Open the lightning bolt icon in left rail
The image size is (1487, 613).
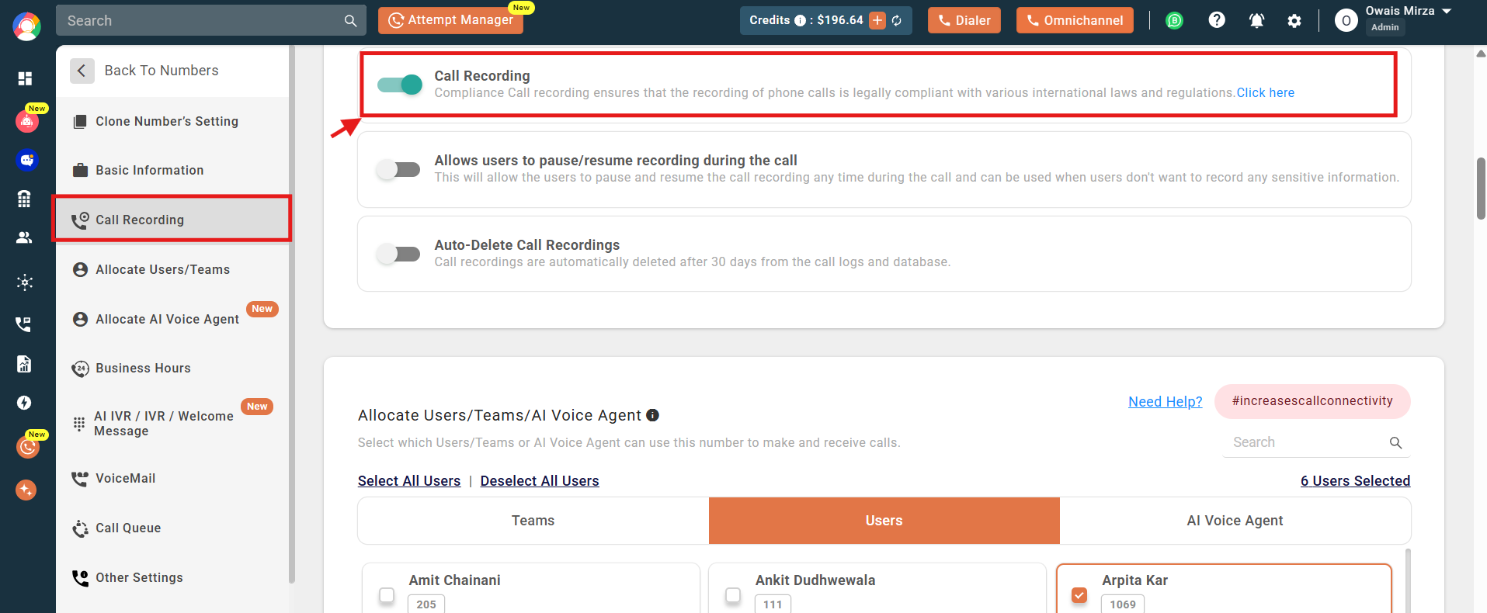25,403
